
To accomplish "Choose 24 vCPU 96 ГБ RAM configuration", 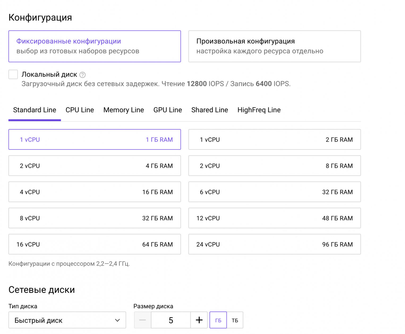I will point(274,244).
